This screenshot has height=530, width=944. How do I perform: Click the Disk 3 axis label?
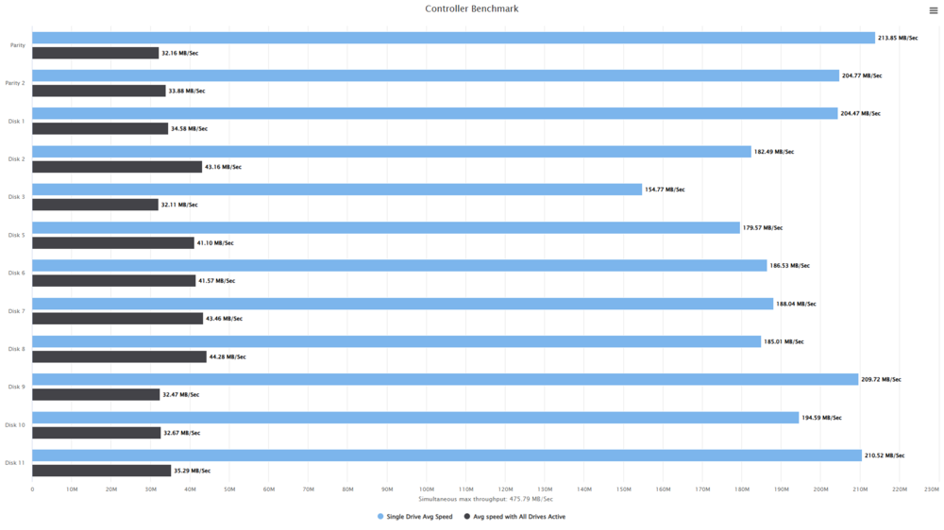pos(16,197)
